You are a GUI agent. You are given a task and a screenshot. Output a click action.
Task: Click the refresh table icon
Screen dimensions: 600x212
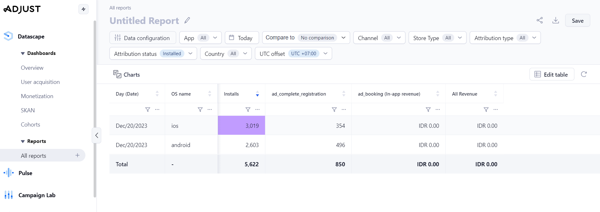click(584, 74)
